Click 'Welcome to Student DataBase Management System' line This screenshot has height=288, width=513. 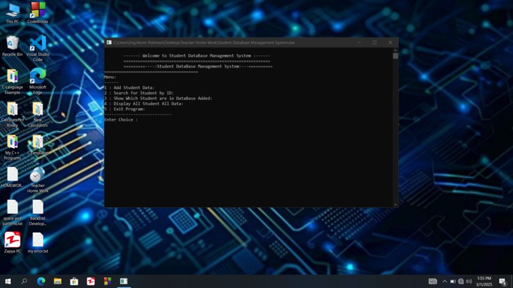(x=197, y=55)
